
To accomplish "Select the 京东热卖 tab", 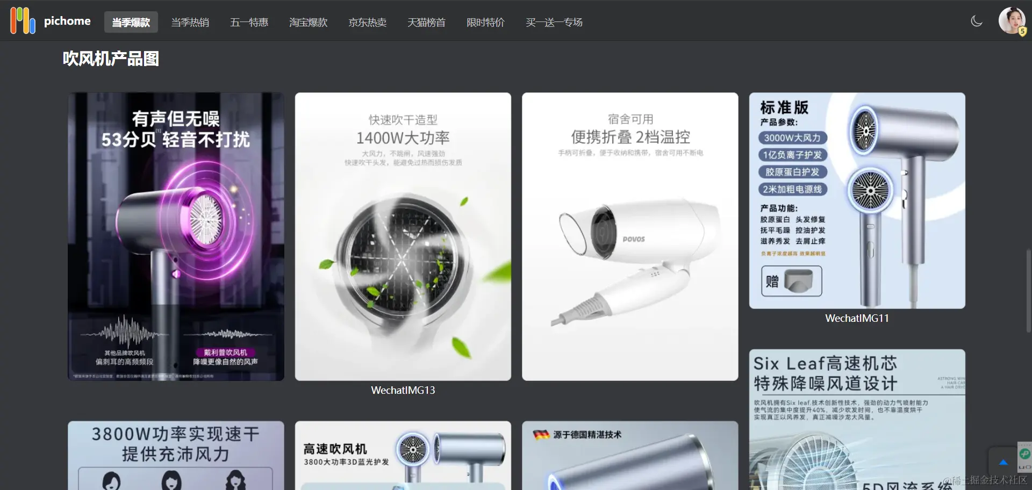I will pos(368,22).
